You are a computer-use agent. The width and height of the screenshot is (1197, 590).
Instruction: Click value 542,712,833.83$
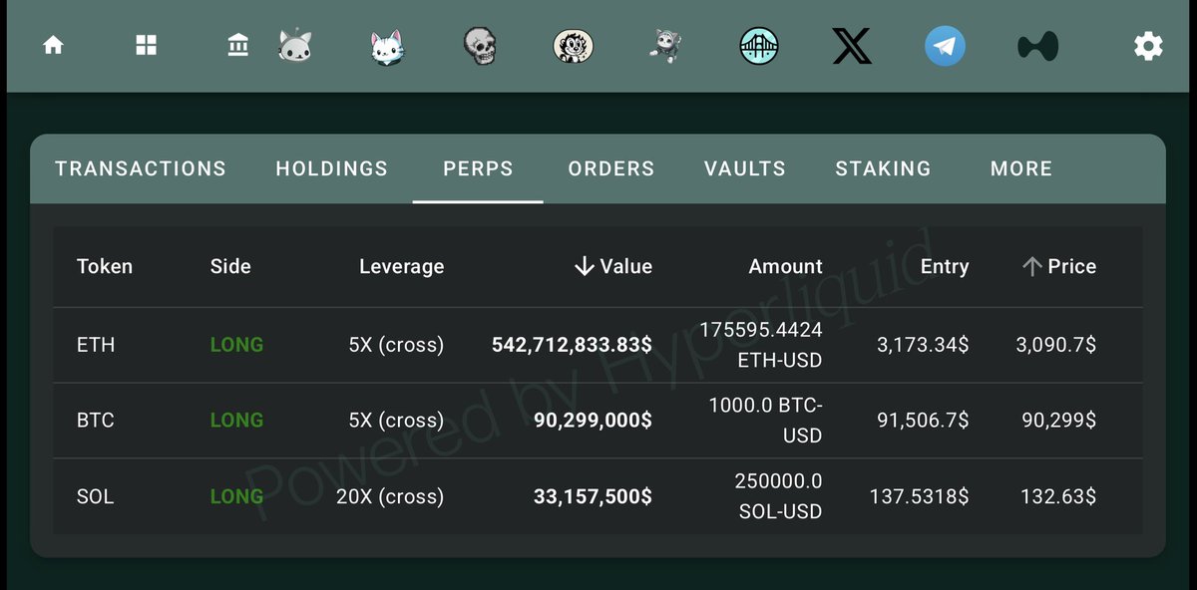572,345
